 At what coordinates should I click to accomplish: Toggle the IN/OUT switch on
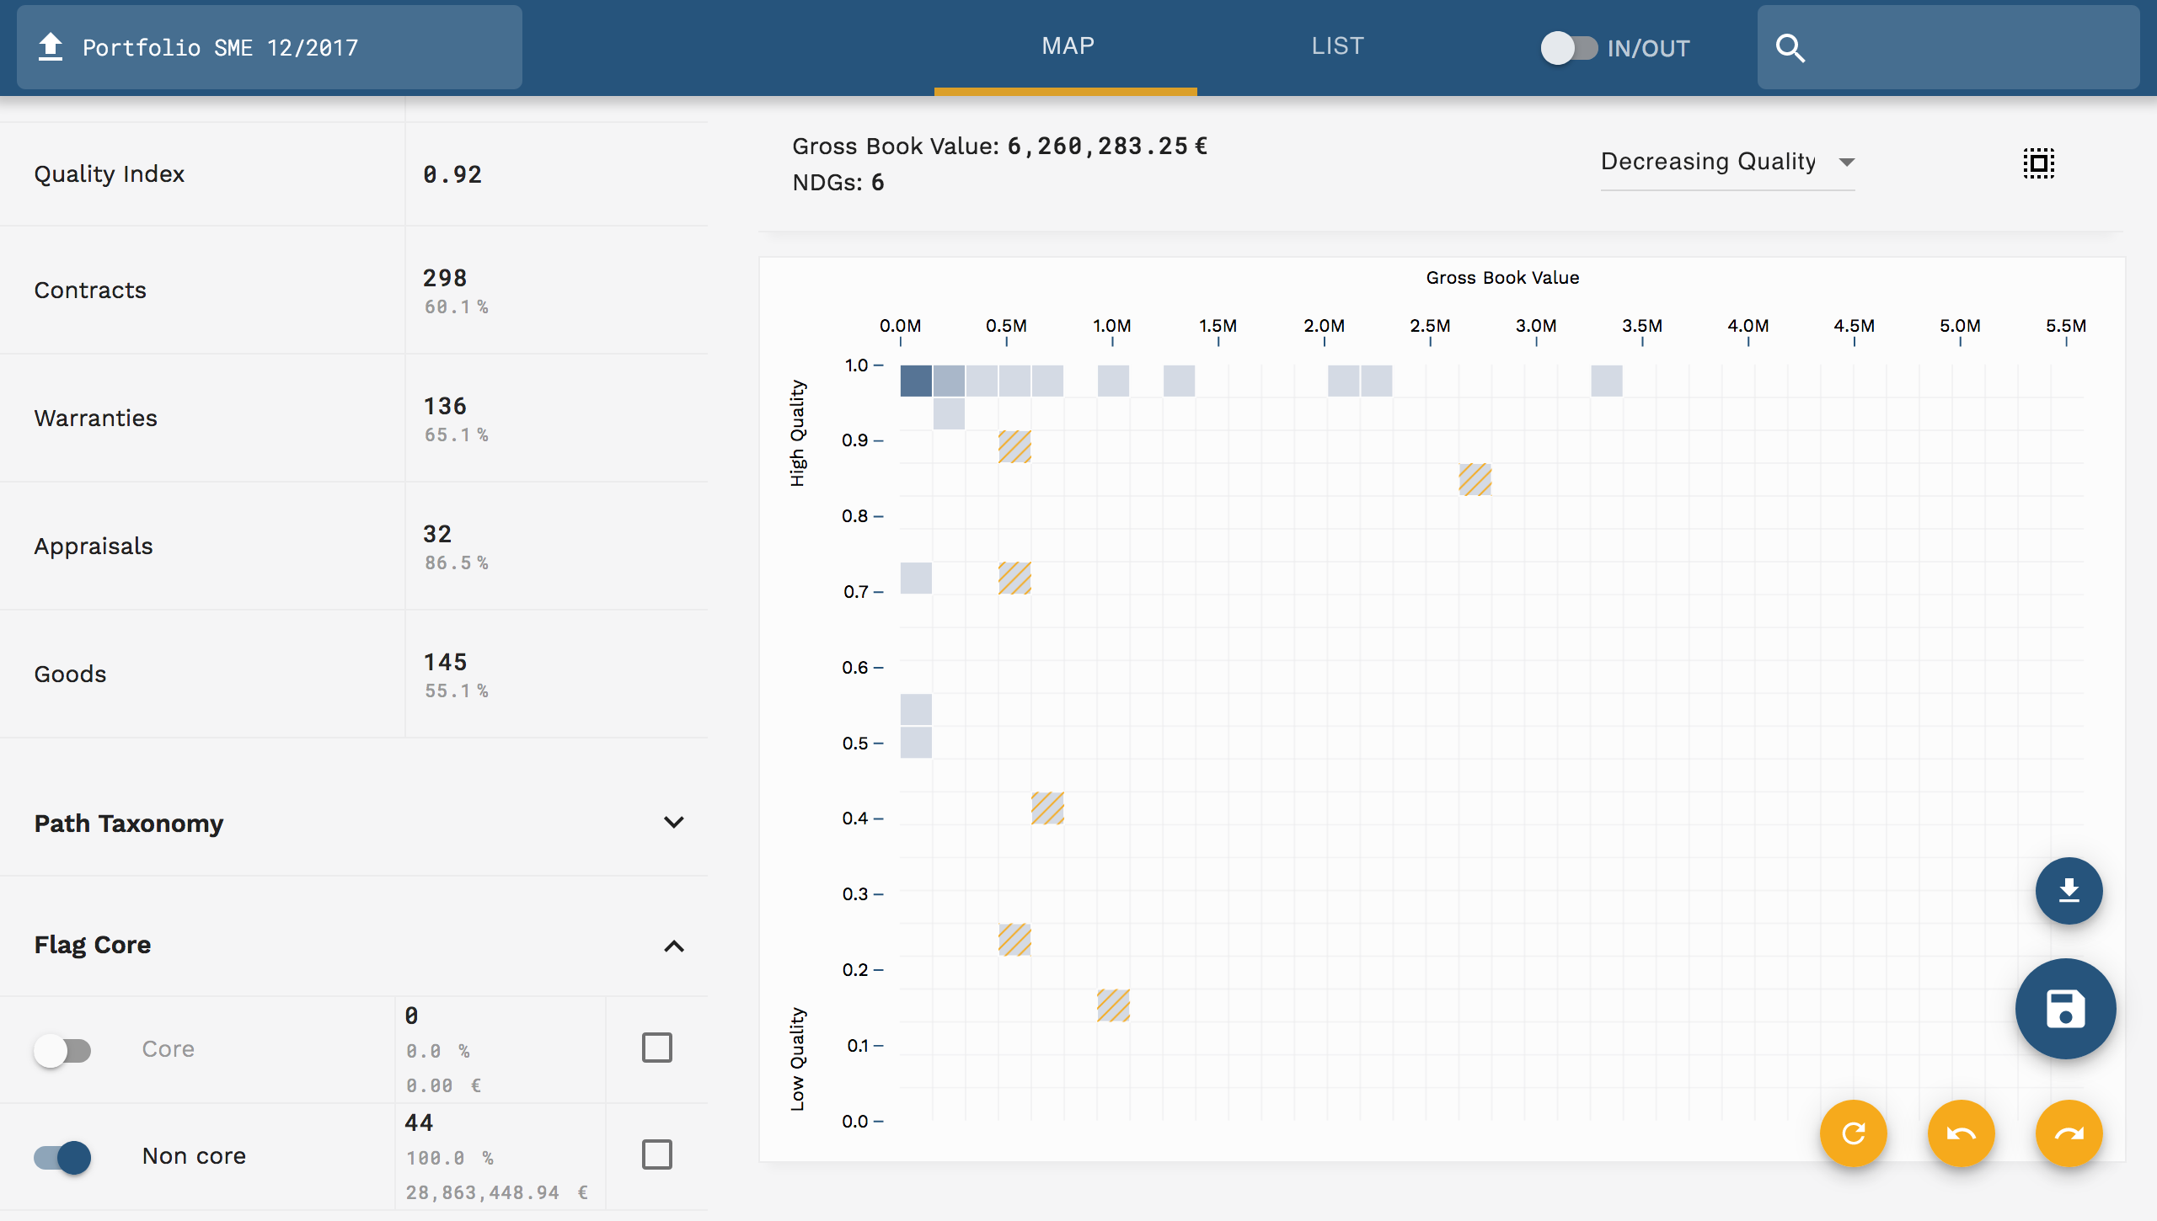1566,47
